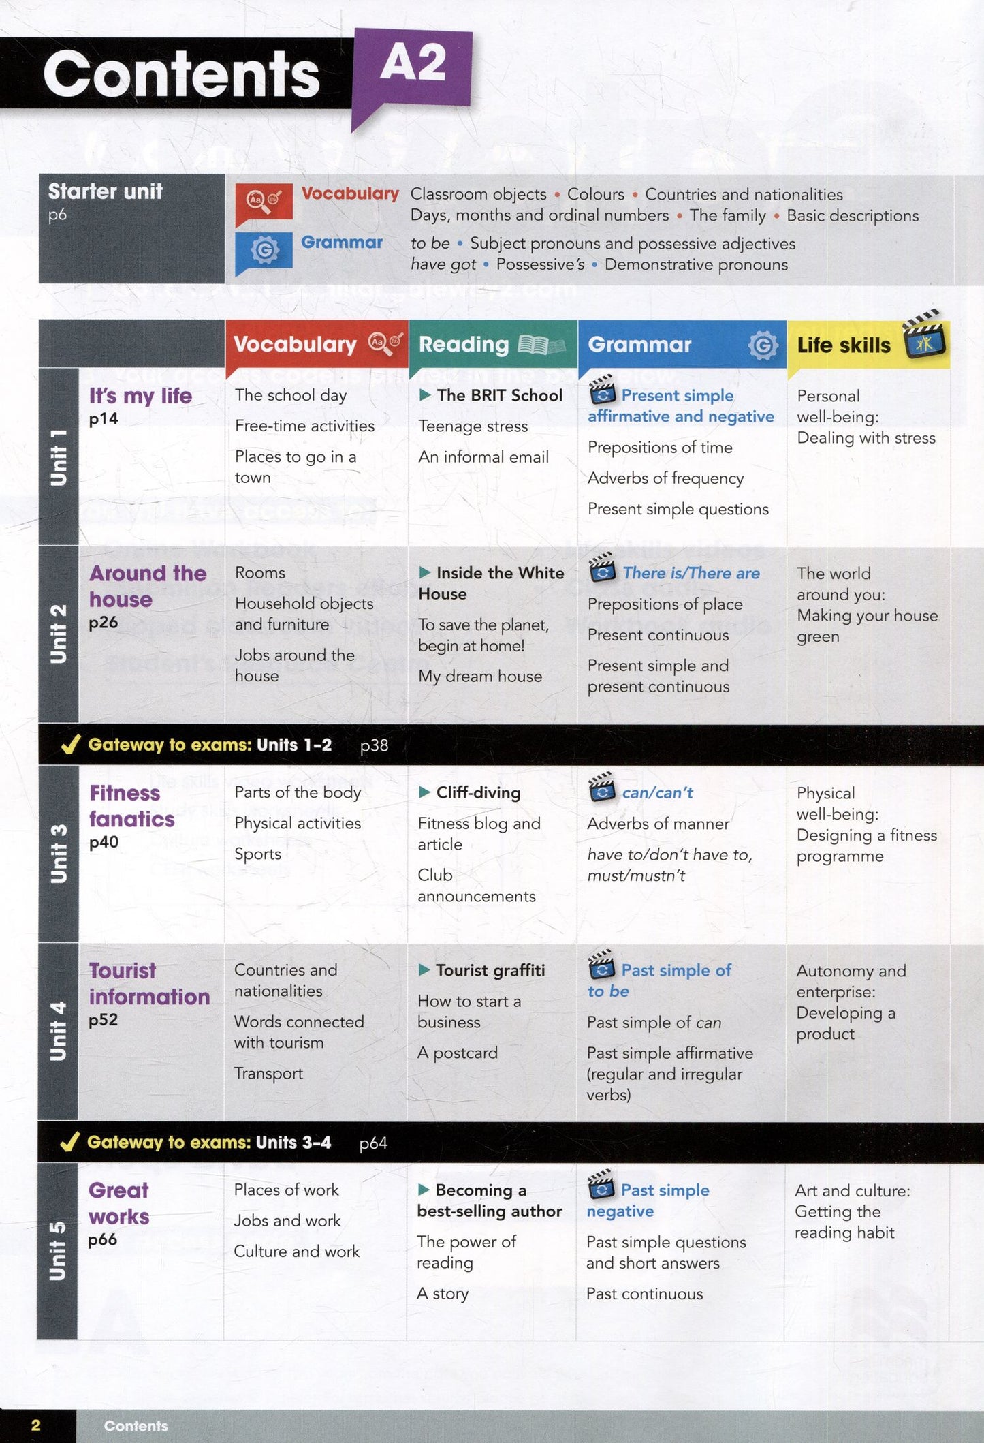The width and height of the screenshot is (984, 1443).
Task: Click the open book icon in Reading header
Action: point(542,345)
